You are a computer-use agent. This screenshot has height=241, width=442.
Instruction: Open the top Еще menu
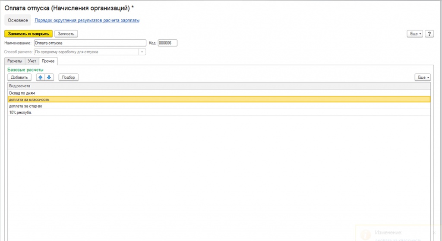click(x=415, y=34)
